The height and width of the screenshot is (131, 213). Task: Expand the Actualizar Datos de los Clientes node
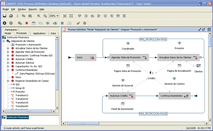(8, 48)
